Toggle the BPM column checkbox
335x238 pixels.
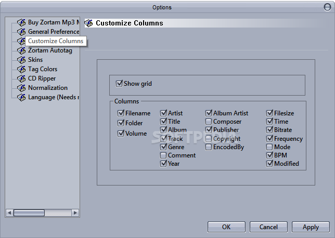point(269,155)
